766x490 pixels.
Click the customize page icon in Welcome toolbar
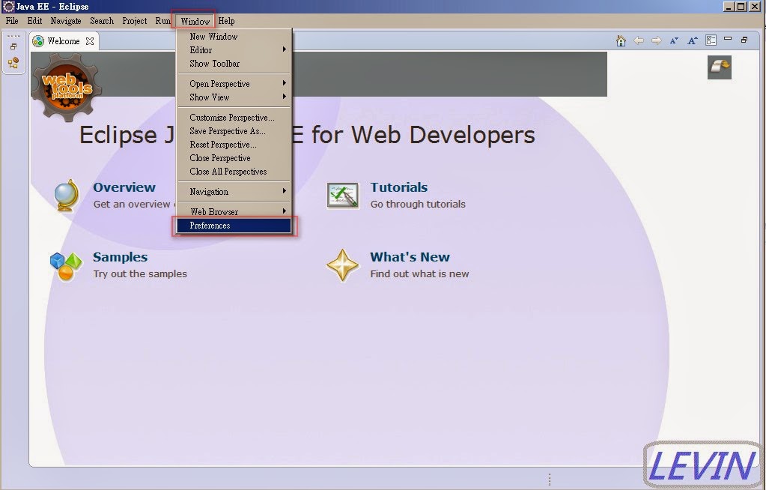pos(711,40)
